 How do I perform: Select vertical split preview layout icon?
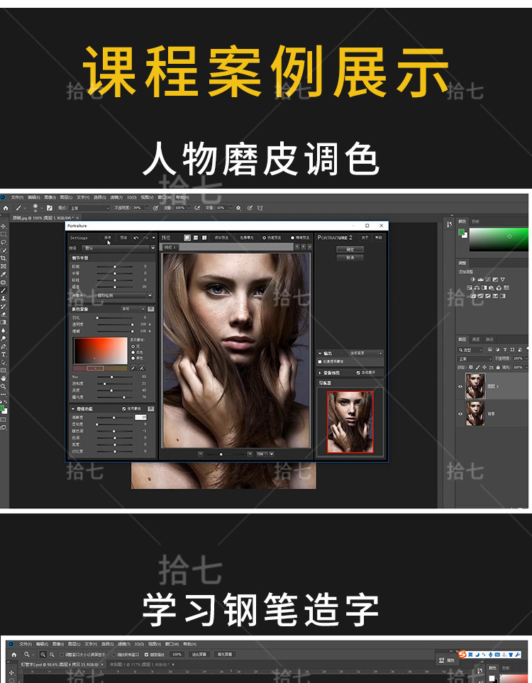point(204,238)
